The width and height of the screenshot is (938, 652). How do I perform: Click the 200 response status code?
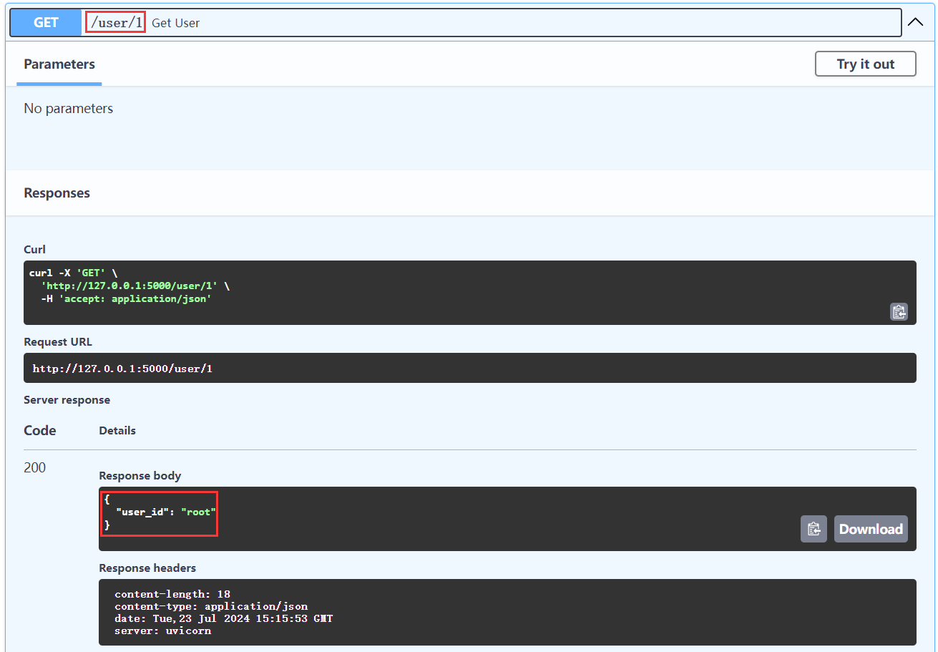point(34,467)
